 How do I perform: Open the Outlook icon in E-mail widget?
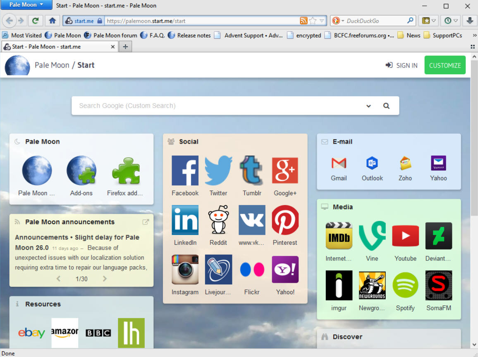pyautogui.click(x=372, y=164)
